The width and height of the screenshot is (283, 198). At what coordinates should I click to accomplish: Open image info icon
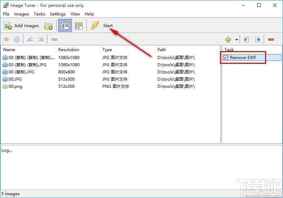[17, 39]
